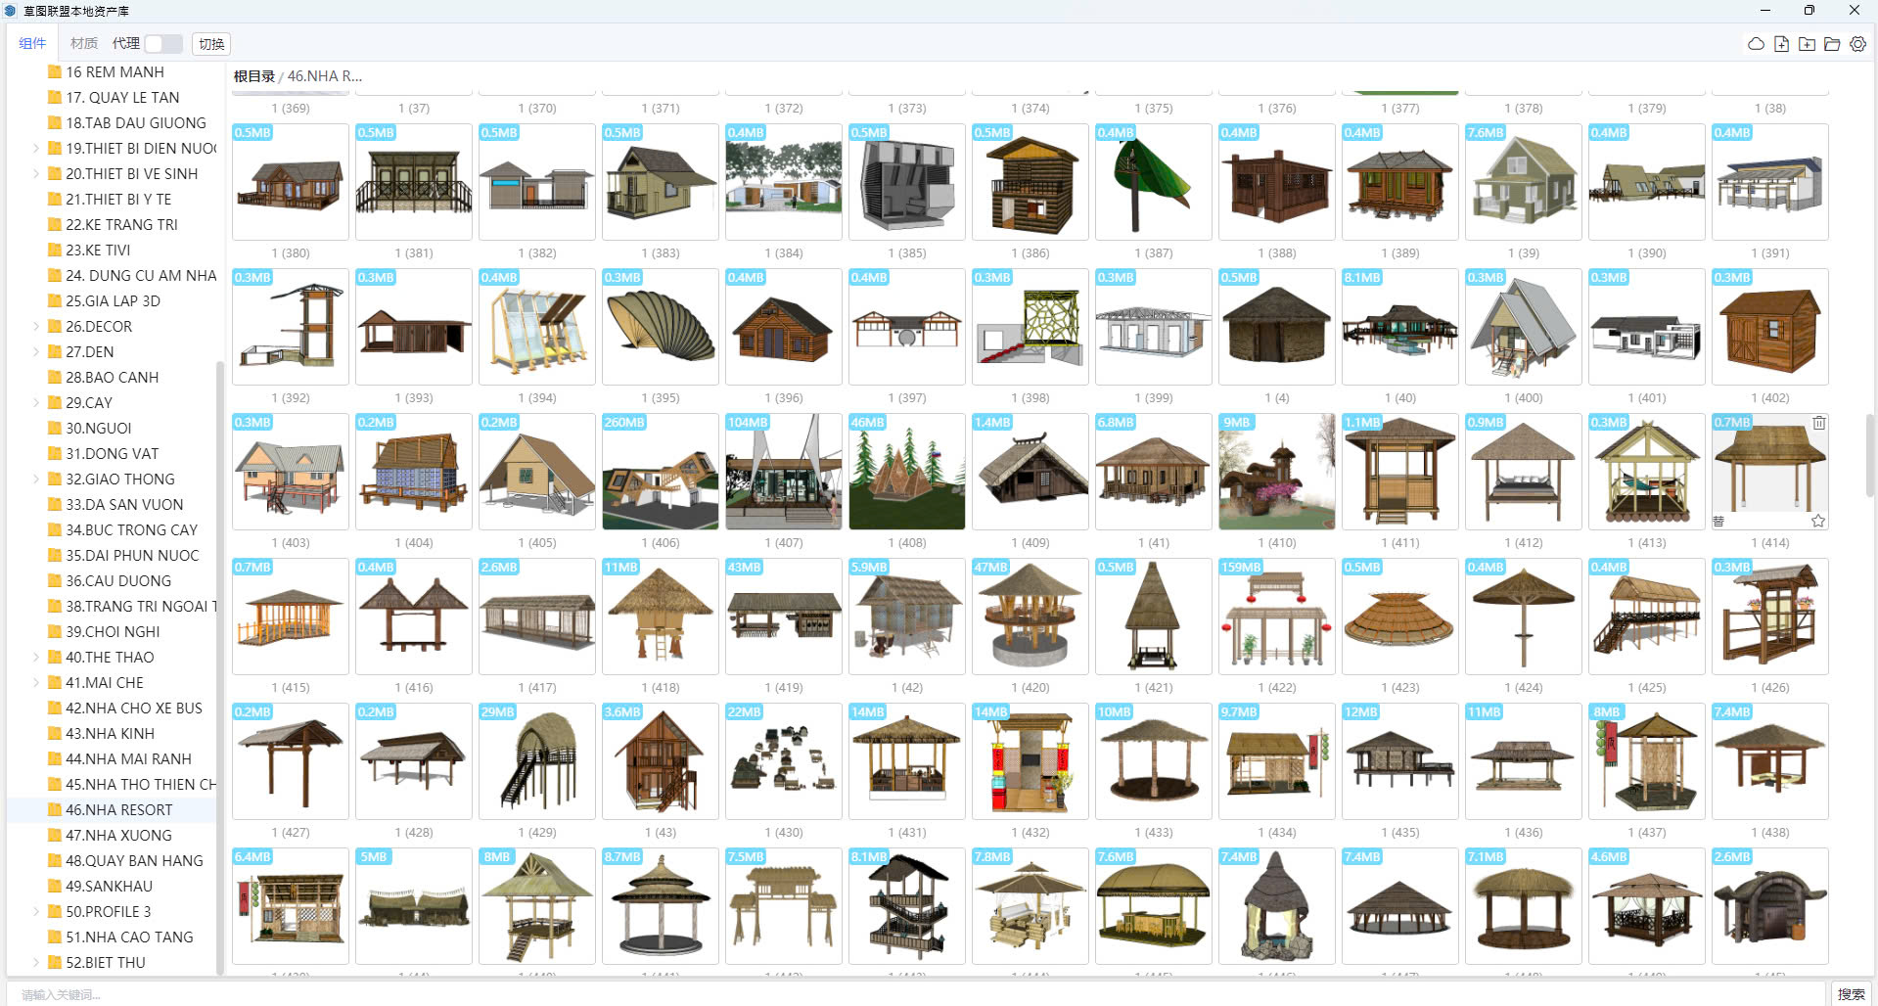Click the 替 replace icon on model 1 (414)
Screen dimensions: 1878x1006
coord(1718,521)
